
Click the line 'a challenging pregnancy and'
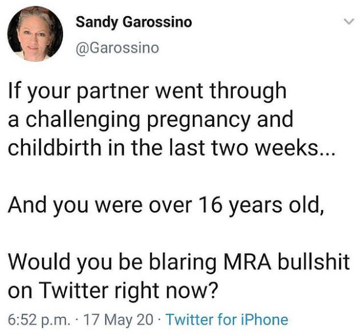click(150, 120)
